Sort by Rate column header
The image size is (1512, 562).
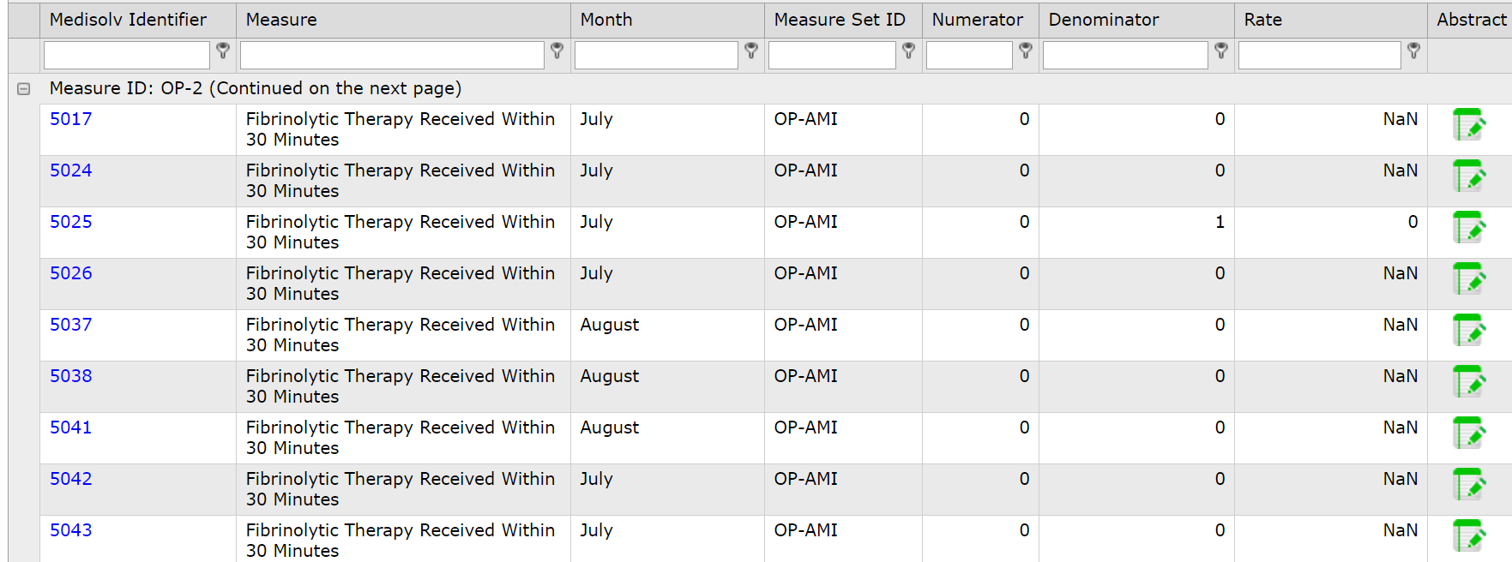(1262, 20)
